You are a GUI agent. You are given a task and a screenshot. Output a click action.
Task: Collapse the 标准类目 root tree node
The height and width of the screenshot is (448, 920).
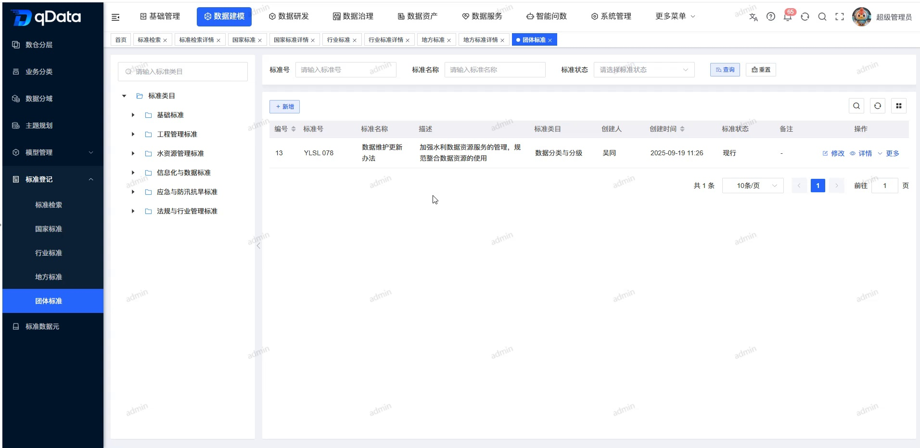coord(124,96)
